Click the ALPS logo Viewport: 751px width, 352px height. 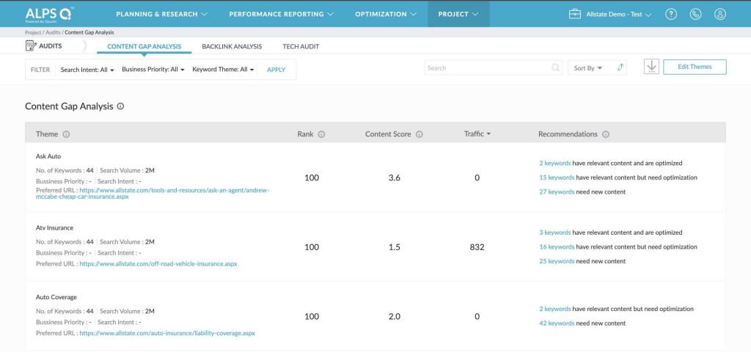49,14
